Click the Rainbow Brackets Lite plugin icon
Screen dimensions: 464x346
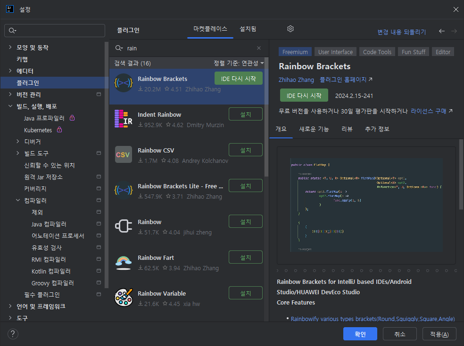[124, 190]
